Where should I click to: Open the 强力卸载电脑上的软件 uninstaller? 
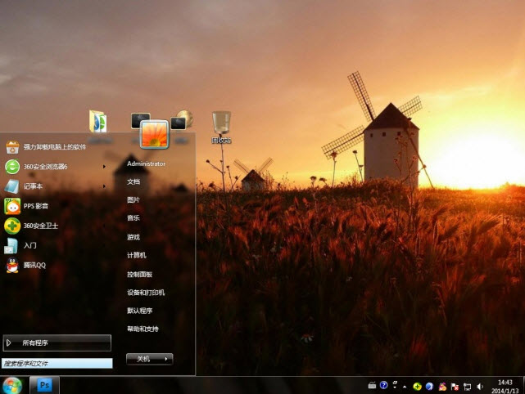(x=54, y=147)
